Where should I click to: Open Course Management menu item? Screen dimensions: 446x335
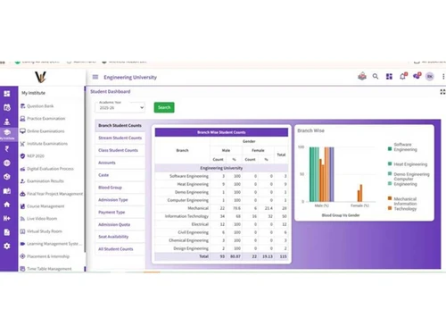[x=42, y=206]
